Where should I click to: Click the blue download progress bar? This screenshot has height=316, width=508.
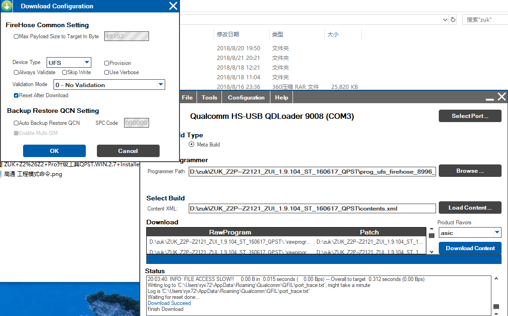[323, 259]
